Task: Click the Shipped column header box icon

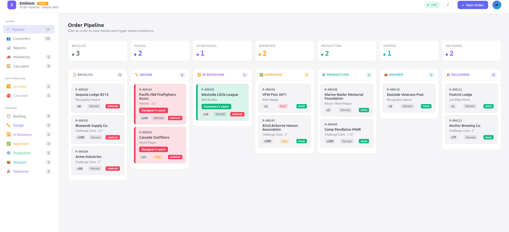Action: pyautogui.click(x=386, y=75)
